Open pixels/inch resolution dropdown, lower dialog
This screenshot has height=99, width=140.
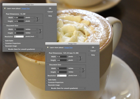(74, 76)
